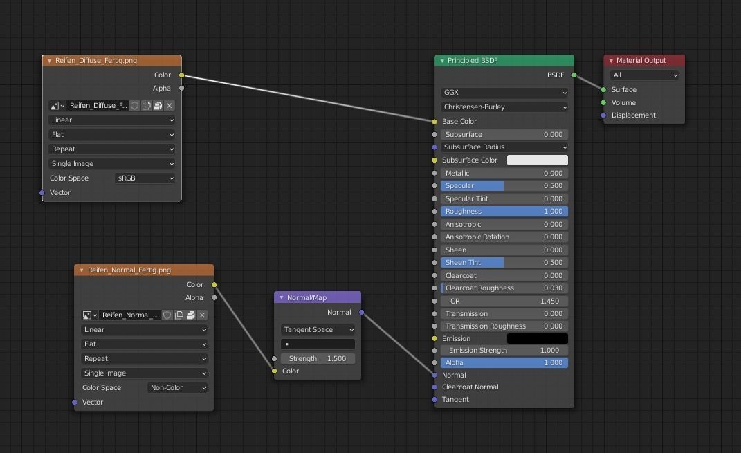Adjust the Sheen Tint slider
This screenshot has height=453, width=741.
coord(504,263)
